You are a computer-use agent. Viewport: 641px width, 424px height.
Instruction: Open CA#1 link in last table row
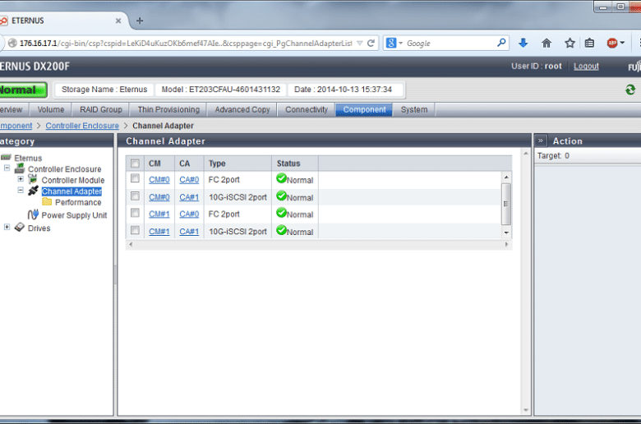pos(189,232)
